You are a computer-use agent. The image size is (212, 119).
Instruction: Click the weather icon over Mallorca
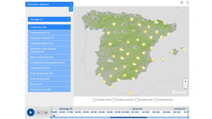click(x=172, y=52)
